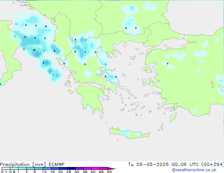Click the "ECMWF" model name
The width and height of the screenshot is (224, 173).
point(57,165)
